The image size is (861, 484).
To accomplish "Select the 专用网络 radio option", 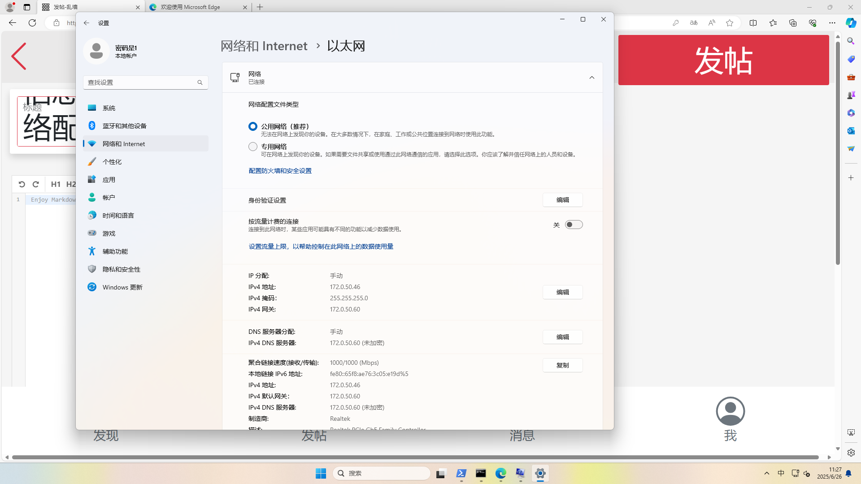I will (253, 147).
